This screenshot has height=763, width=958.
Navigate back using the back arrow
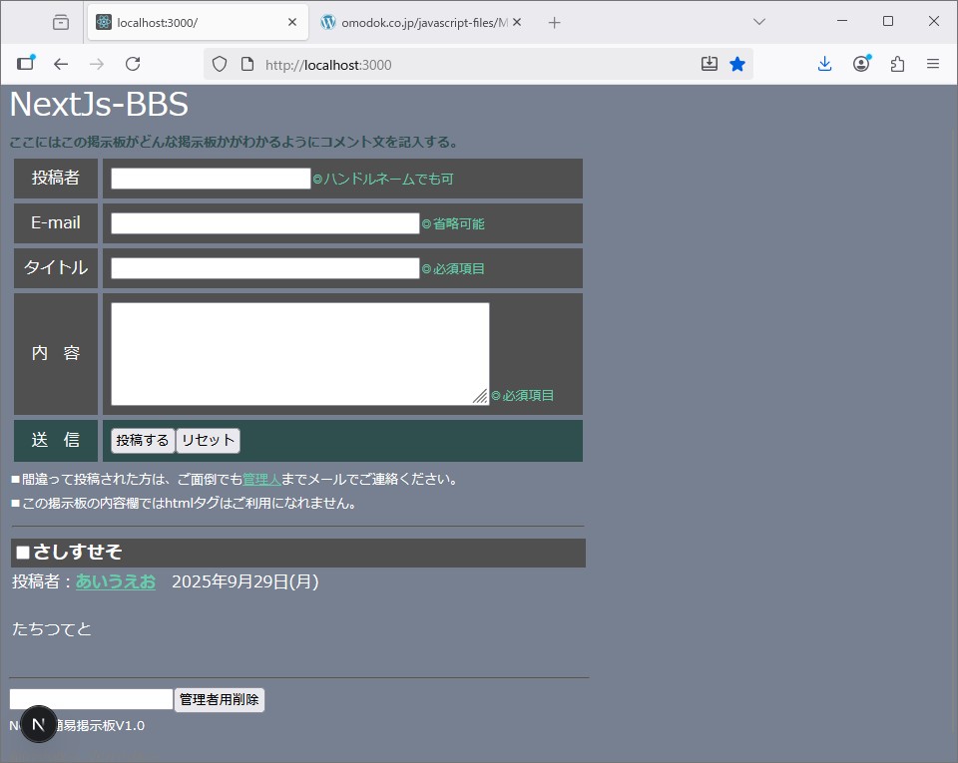pos(61,63)
